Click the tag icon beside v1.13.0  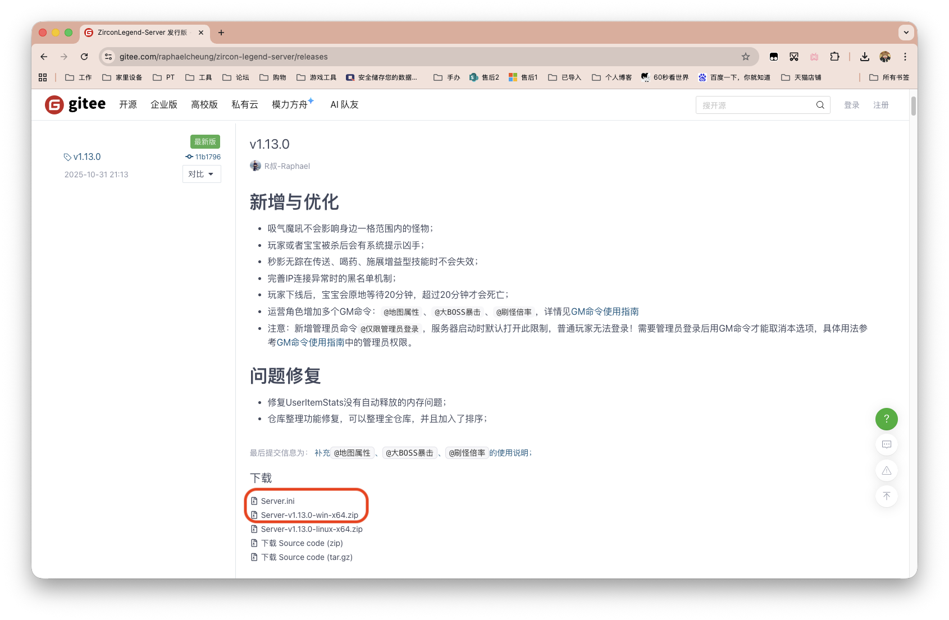click(67, 157)
